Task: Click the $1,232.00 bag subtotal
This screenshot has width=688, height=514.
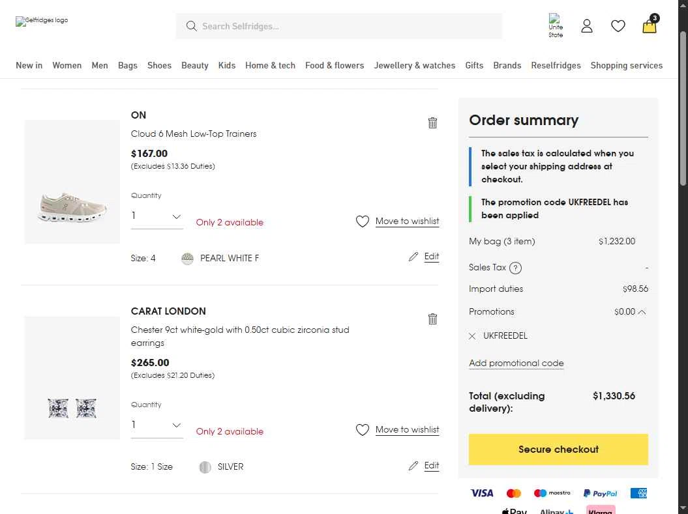Action: (x=617, y=242)
